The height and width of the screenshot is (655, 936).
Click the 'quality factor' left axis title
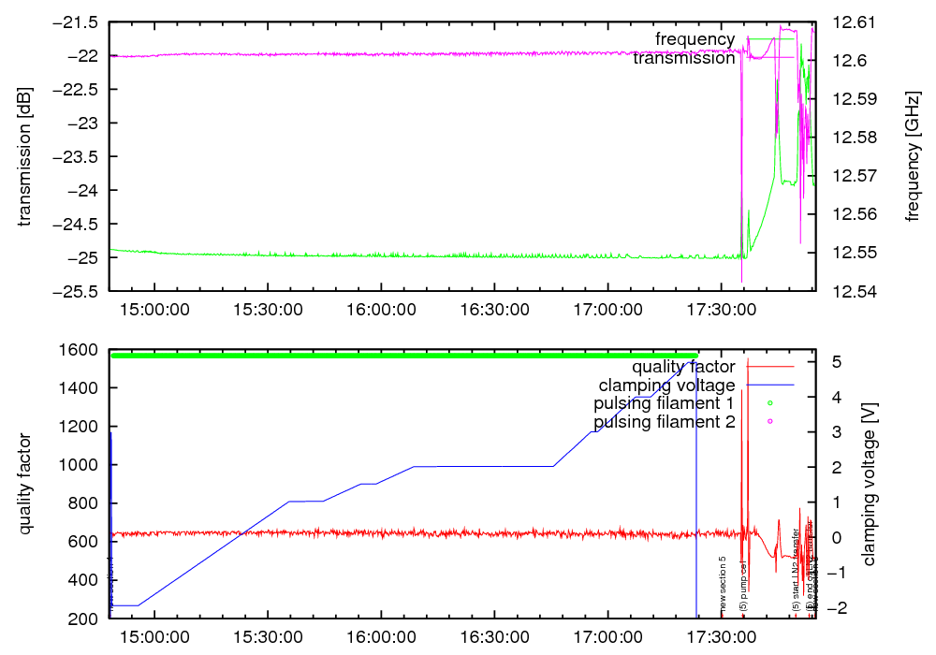coord(24,484)
